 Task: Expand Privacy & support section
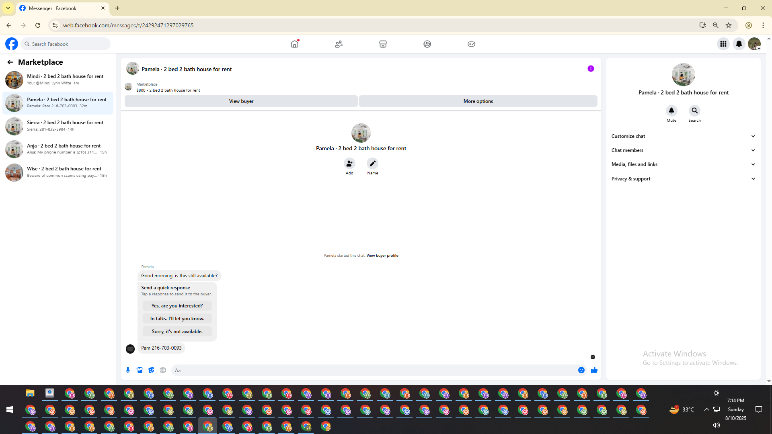point(683,179)
